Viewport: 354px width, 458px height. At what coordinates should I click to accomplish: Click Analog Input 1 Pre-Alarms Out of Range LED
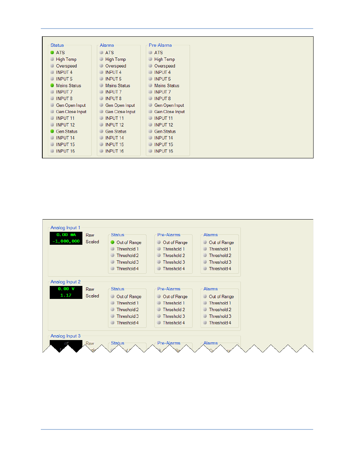point(159,243)
